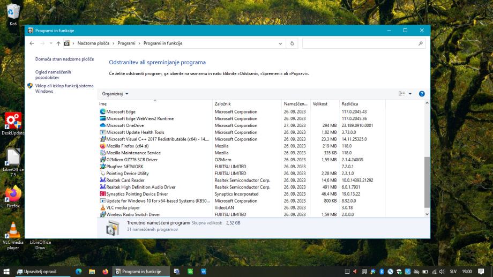Image resolution: width=493 pixels, height=277 pixels.
Task: Click Programi in funkcije breadcrumb
Action: pos(163,43)
